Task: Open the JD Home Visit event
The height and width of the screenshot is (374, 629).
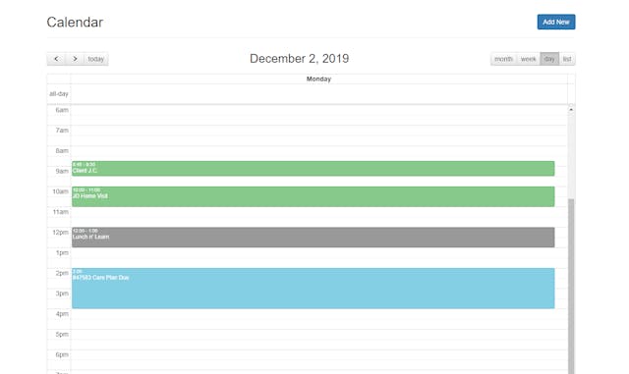Action: point(313,196)
